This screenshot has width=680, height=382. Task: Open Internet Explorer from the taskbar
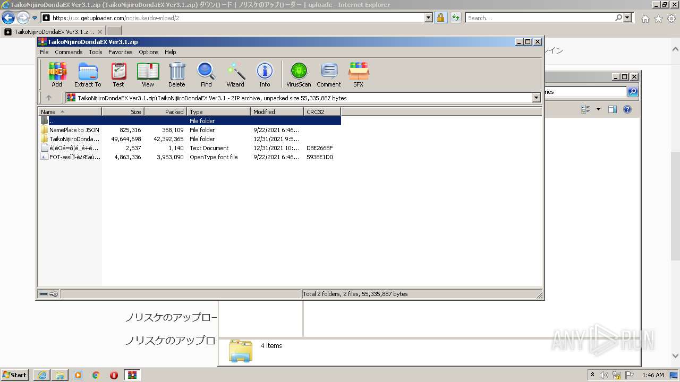42,375
